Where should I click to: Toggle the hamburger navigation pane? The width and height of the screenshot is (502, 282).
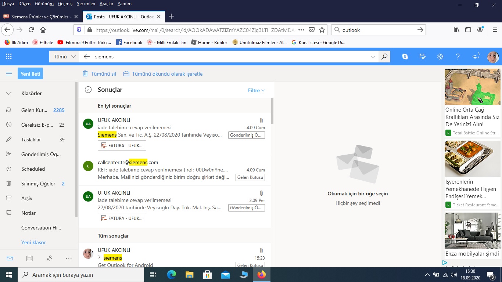(9, 74)
